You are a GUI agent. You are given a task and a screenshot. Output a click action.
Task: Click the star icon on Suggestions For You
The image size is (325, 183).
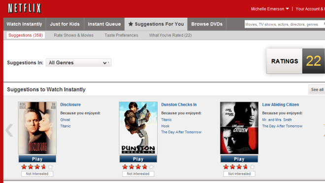pos(130,24)
